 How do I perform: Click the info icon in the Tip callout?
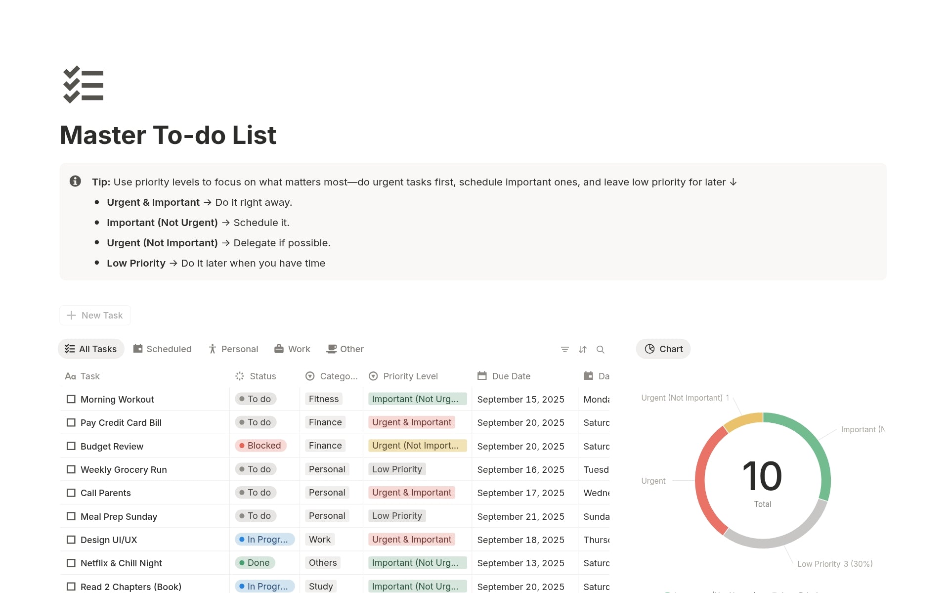coord(76,181)
